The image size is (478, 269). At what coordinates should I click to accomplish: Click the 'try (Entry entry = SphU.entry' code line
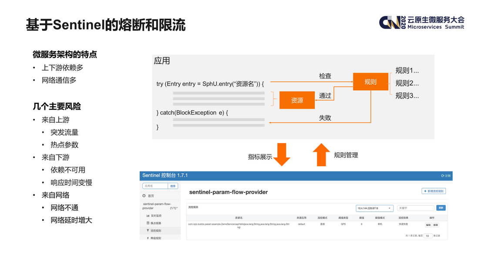tap(210, 84)
